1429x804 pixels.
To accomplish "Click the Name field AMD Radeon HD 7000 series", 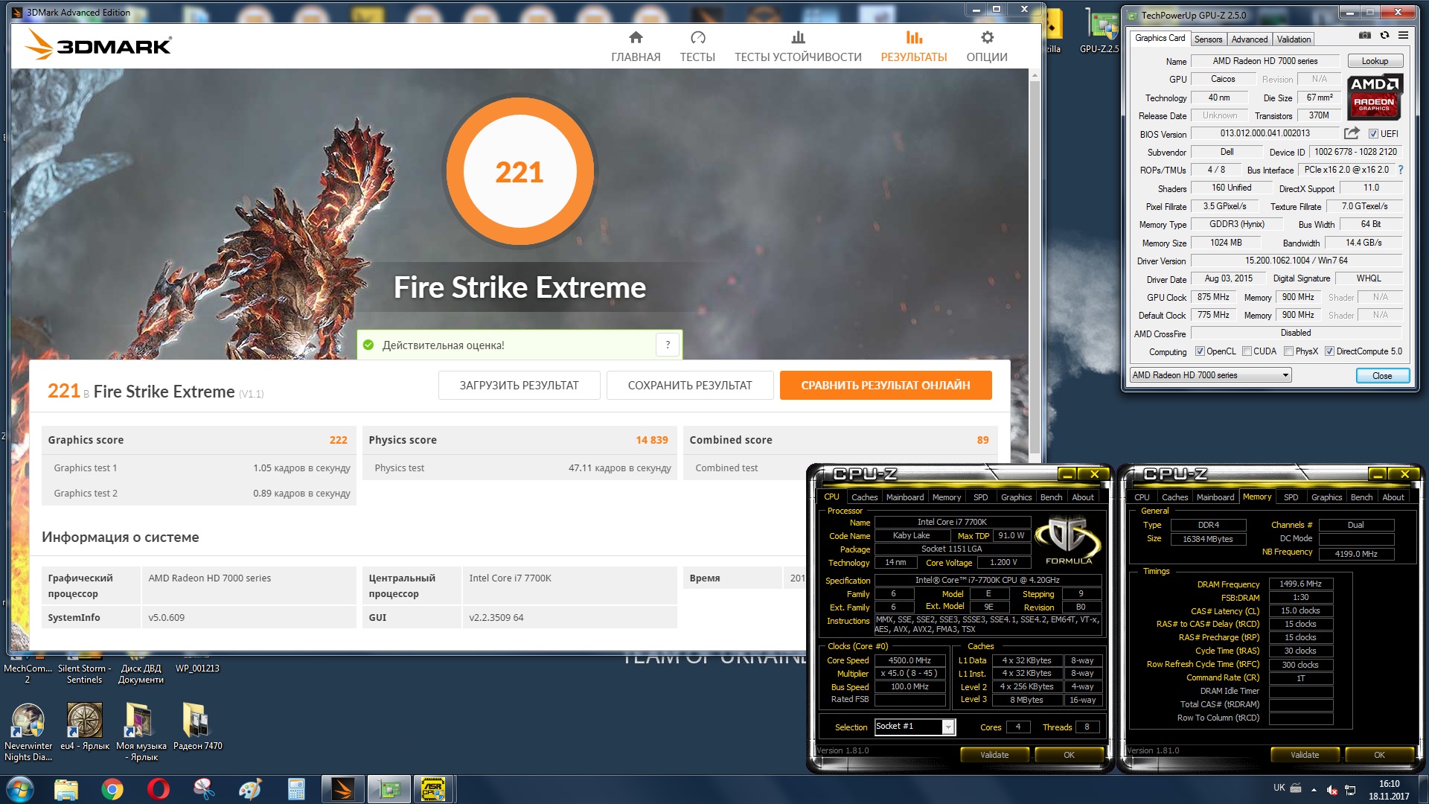I will tap(1265, 61).
